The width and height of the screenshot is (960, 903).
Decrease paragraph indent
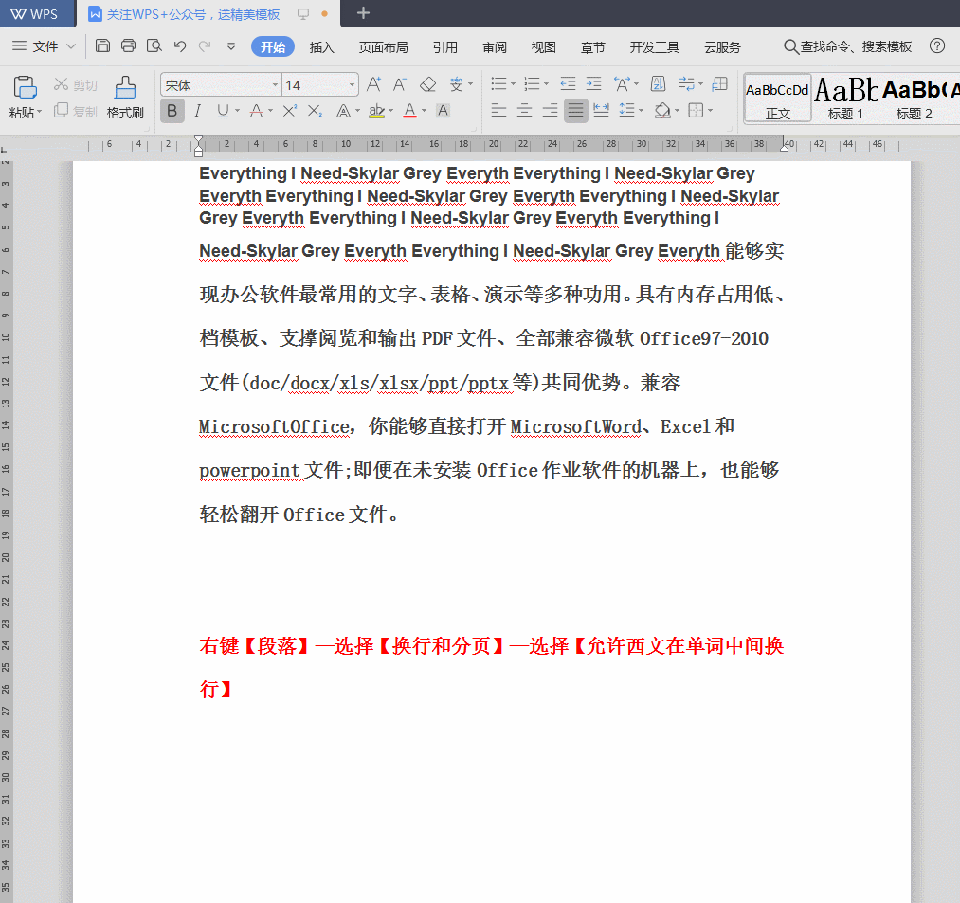click(x=568, y=84)
